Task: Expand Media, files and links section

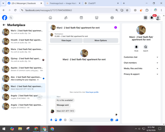Action: (141, 68)
